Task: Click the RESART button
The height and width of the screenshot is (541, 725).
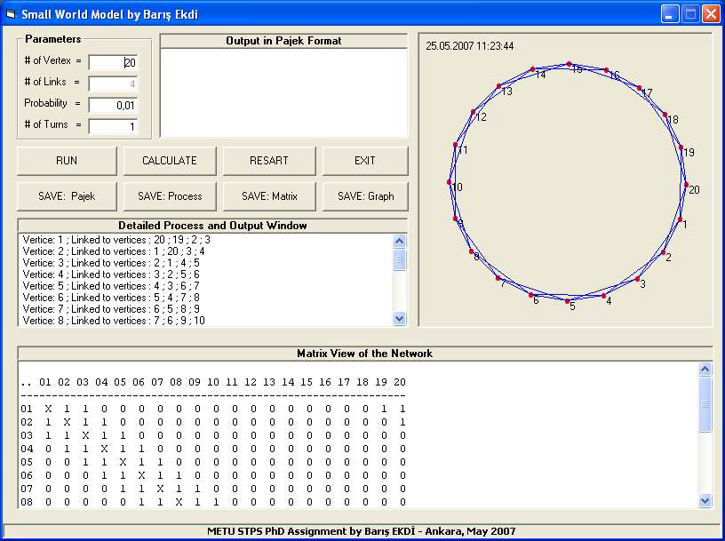Action: [268, 161]
